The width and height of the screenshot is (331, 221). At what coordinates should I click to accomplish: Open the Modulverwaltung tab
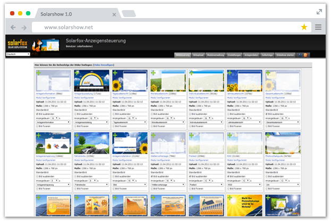pyautogui.click(x=216, y=55)
